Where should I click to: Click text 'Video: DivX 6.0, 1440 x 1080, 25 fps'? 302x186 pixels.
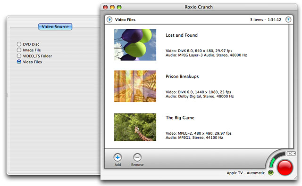[198, 92]
